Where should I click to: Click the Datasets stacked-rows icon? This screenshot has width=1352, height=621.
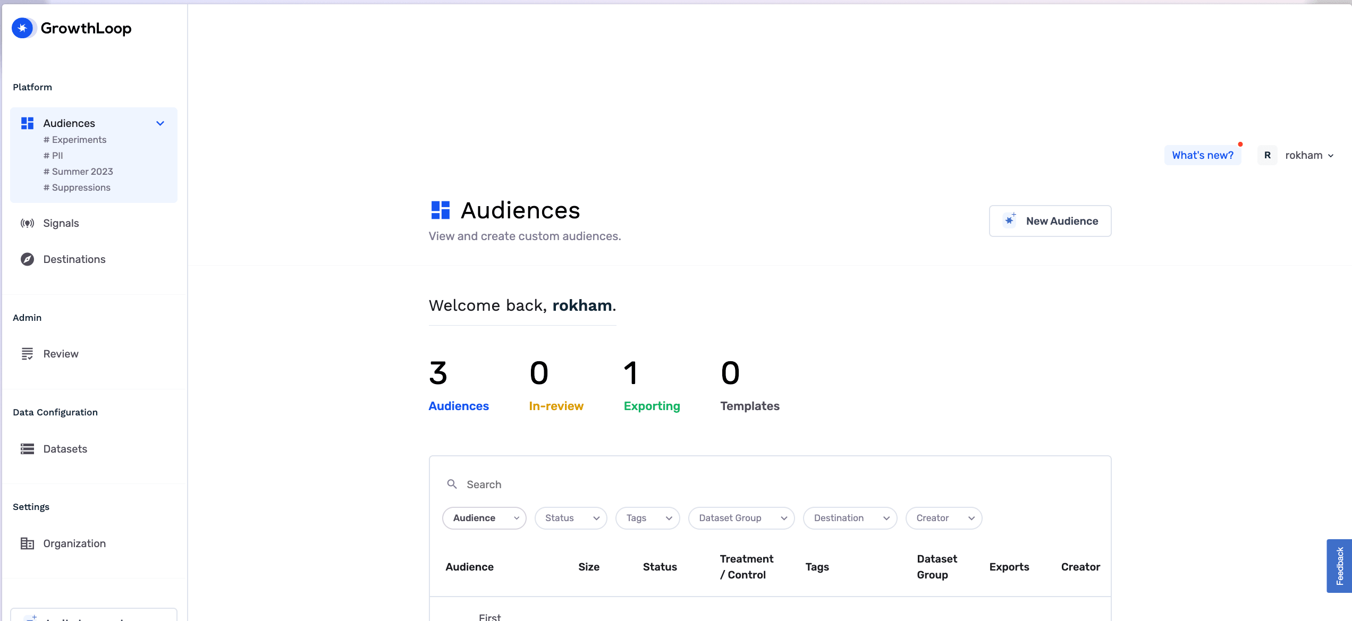(27, 449)
